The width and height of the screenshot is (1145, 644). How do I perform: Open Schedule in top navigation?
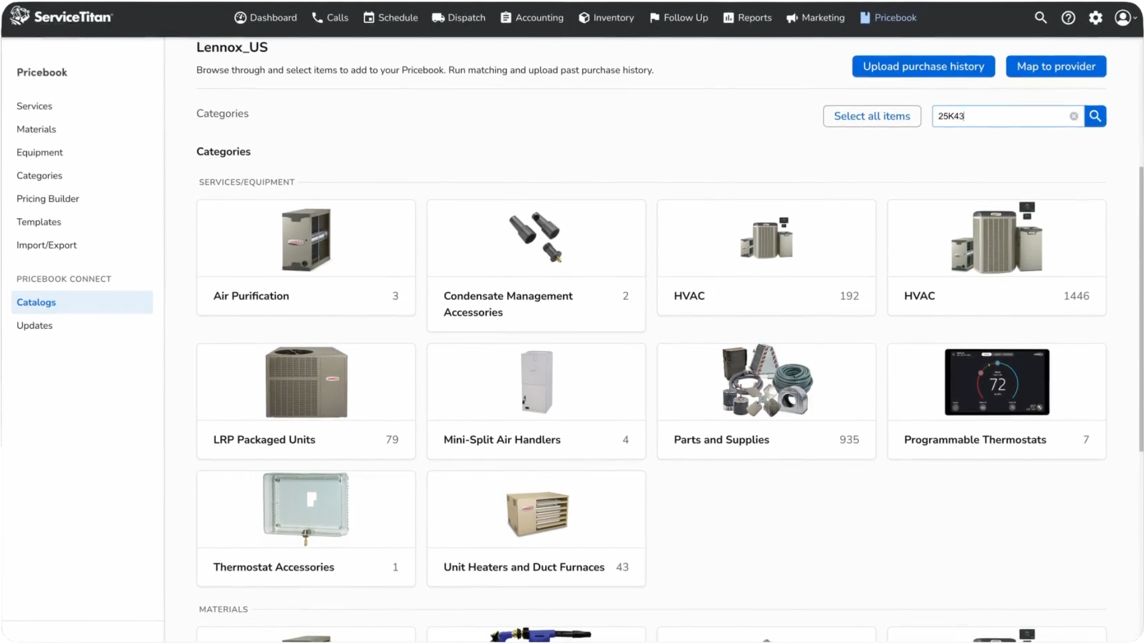coord(391,18)
